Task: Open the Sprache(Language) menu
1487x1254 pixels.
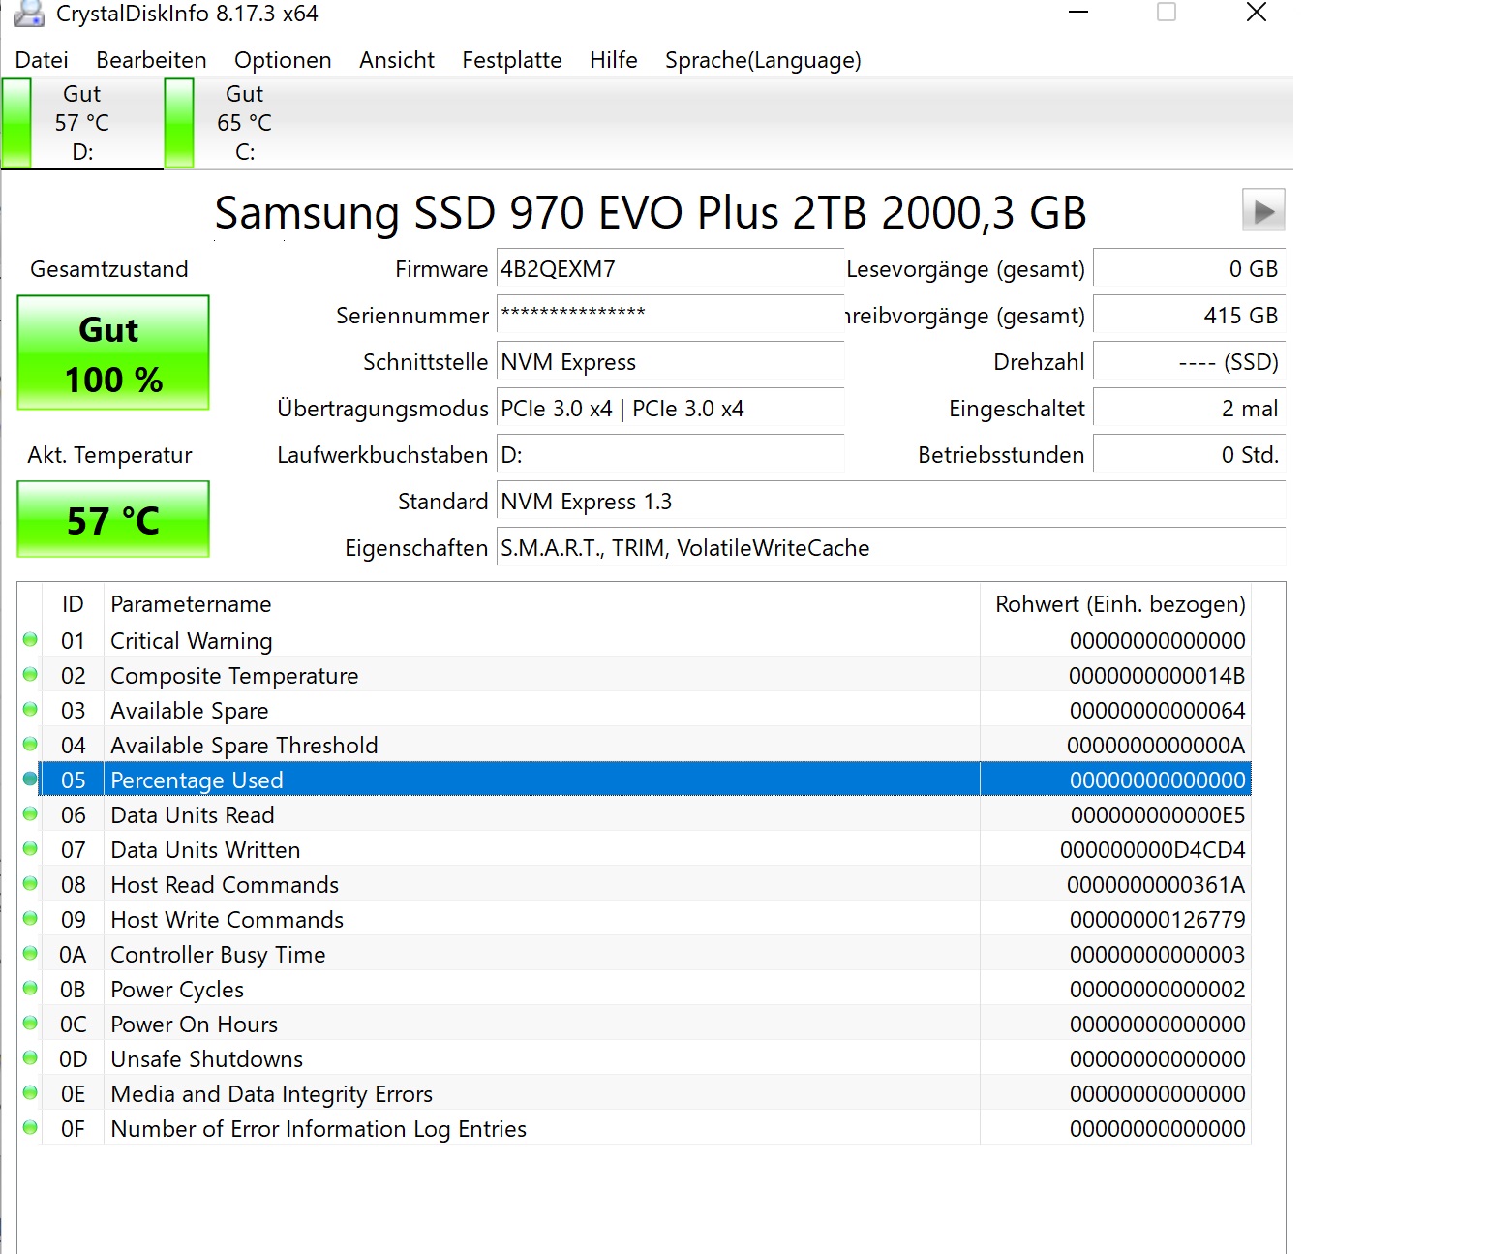Action: click(763, 60)
